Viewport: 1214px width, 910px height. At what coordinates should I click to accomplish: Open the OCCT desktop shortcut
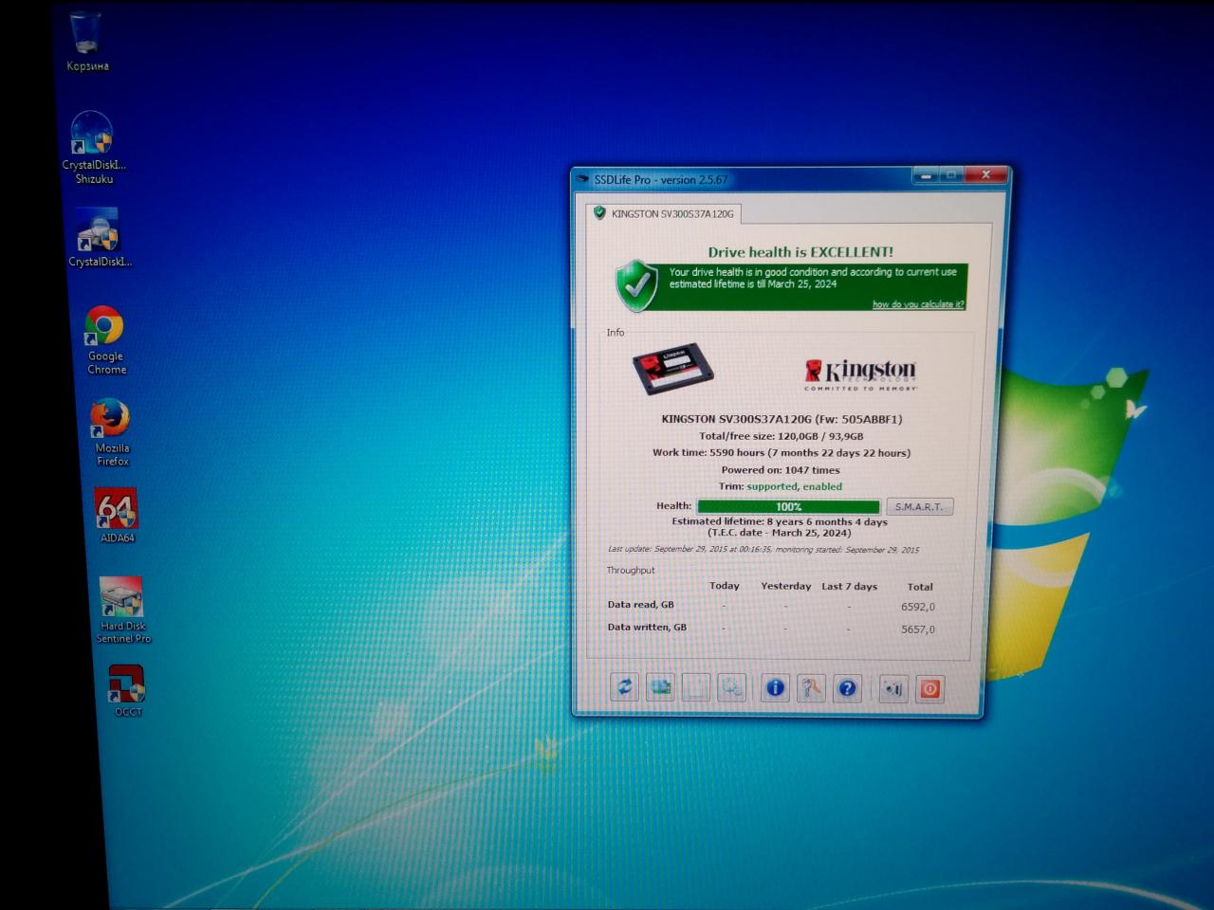[127, 683]
